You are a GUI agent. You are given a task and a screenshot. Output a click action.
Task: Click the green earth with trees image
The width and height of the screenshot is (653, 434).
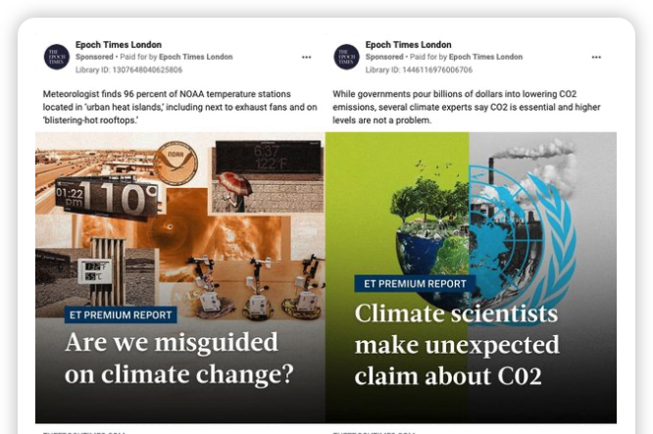(x=431, y=224)
